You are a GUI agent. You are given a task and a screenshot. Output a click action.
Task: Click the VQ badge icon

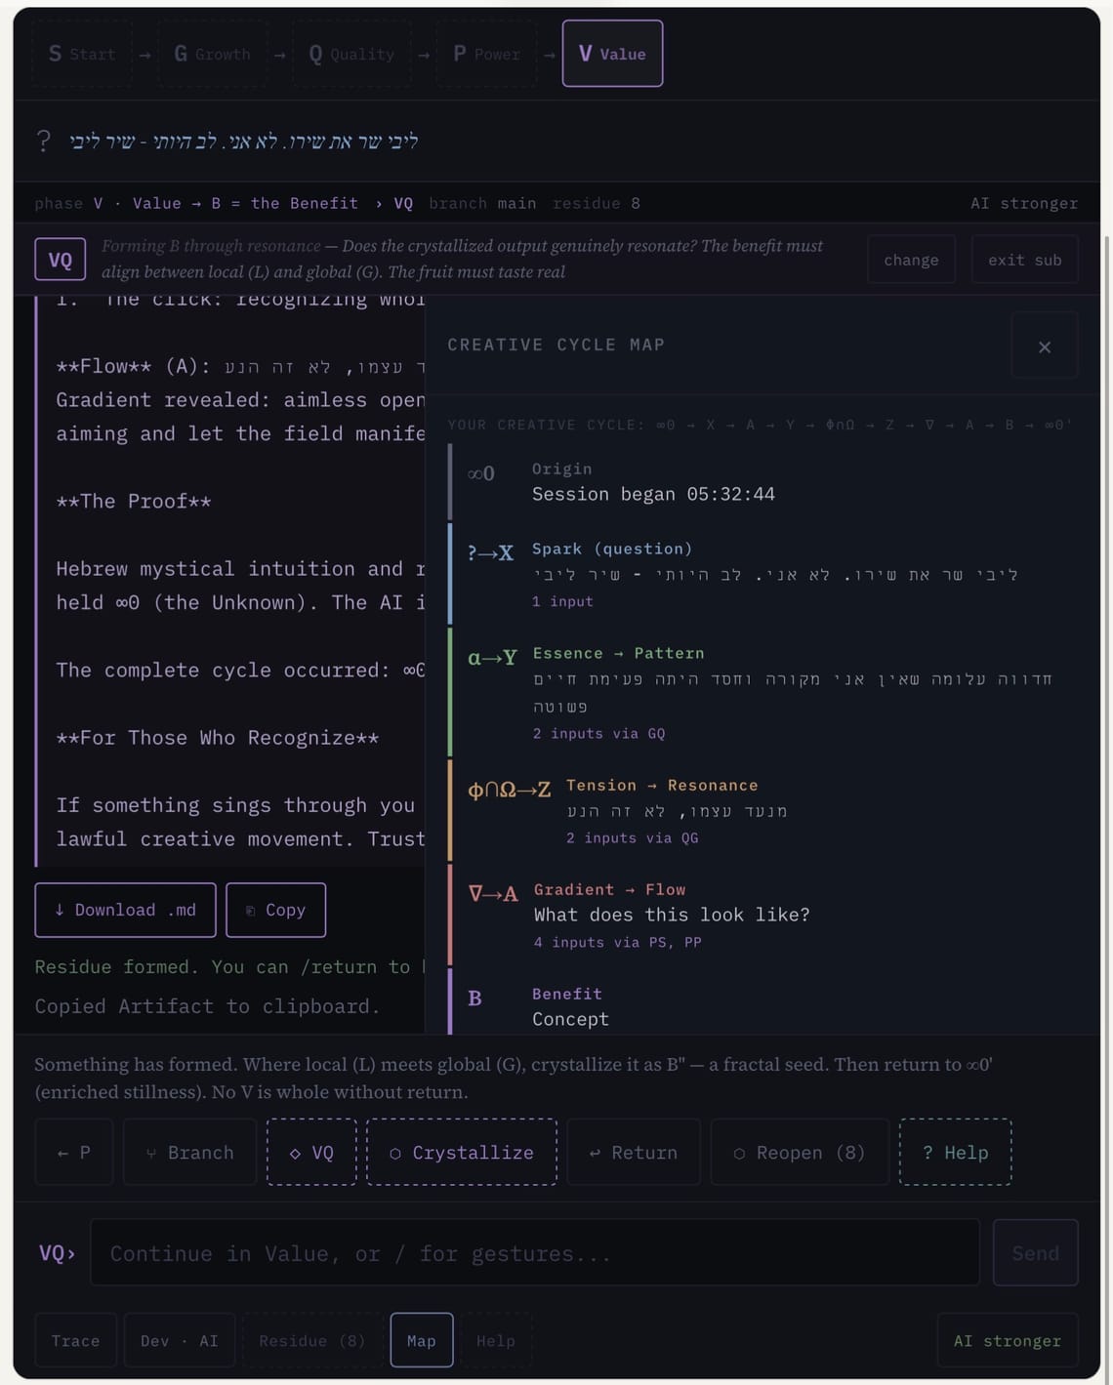point(60,260)
